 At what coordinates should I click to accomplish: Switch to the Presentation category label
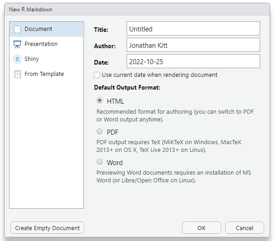pos(41,44)
